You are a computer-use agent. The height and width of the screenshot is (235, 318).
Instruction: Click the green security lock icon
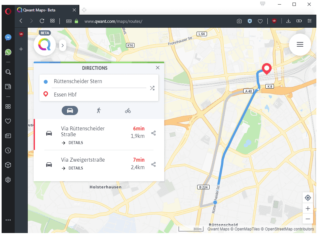[76, 21]
